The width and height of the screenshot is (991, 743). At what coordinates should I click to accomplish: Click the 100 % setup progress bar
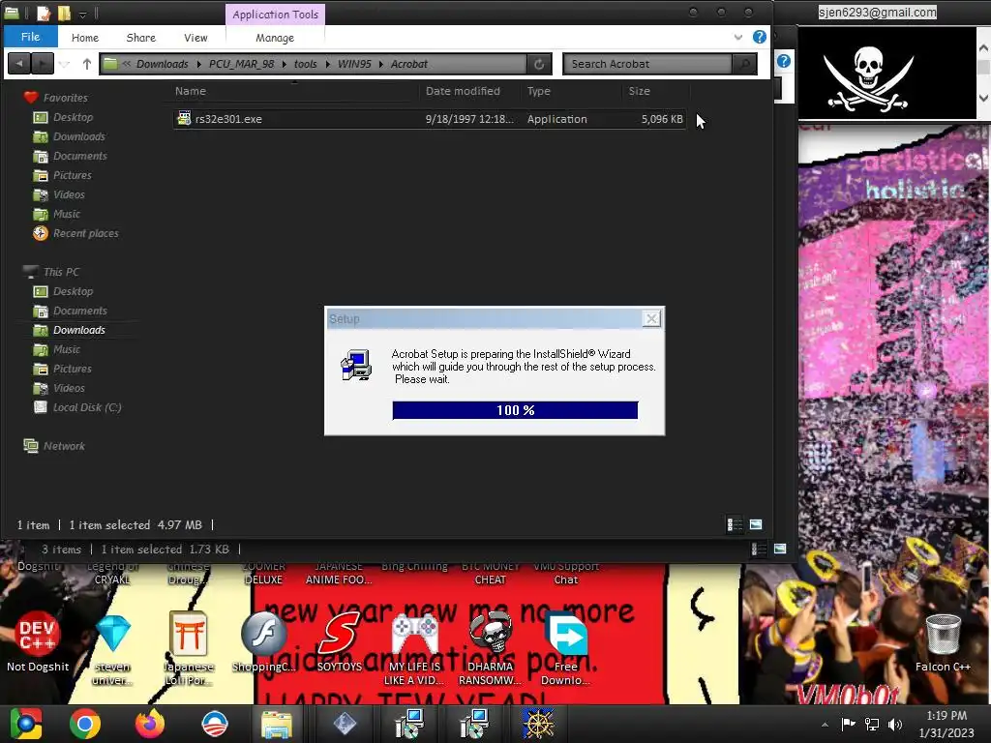point(515,410)
